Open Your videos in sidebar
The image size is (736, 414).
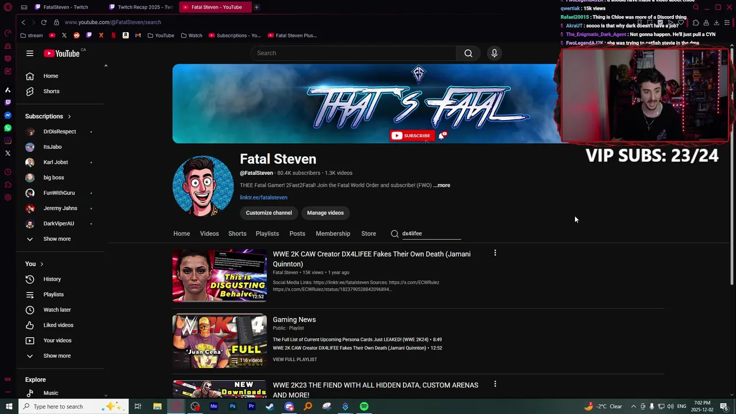tap(57, 340)
